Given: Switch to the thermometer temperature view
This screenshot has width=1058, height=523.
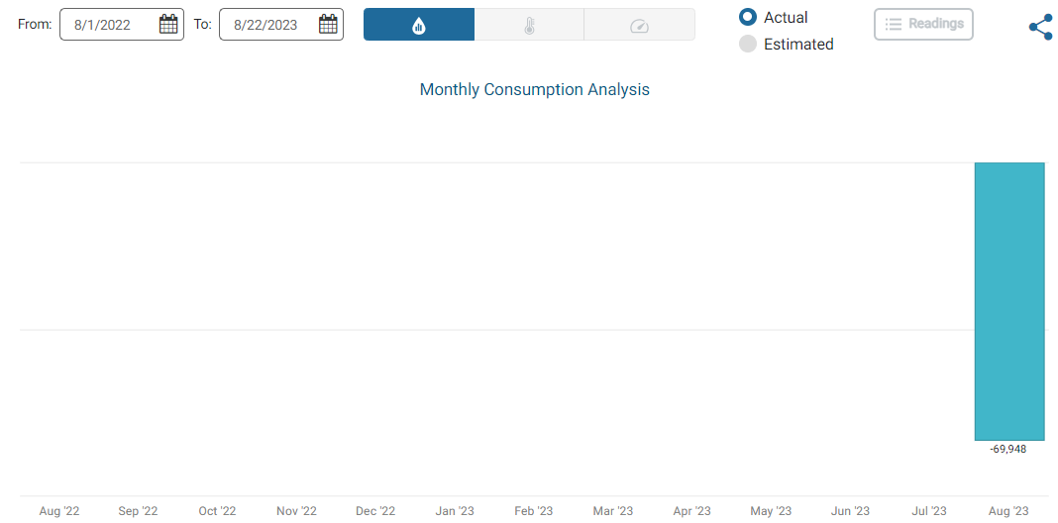Looking at the screenshot, I should [x=529, y=25].
